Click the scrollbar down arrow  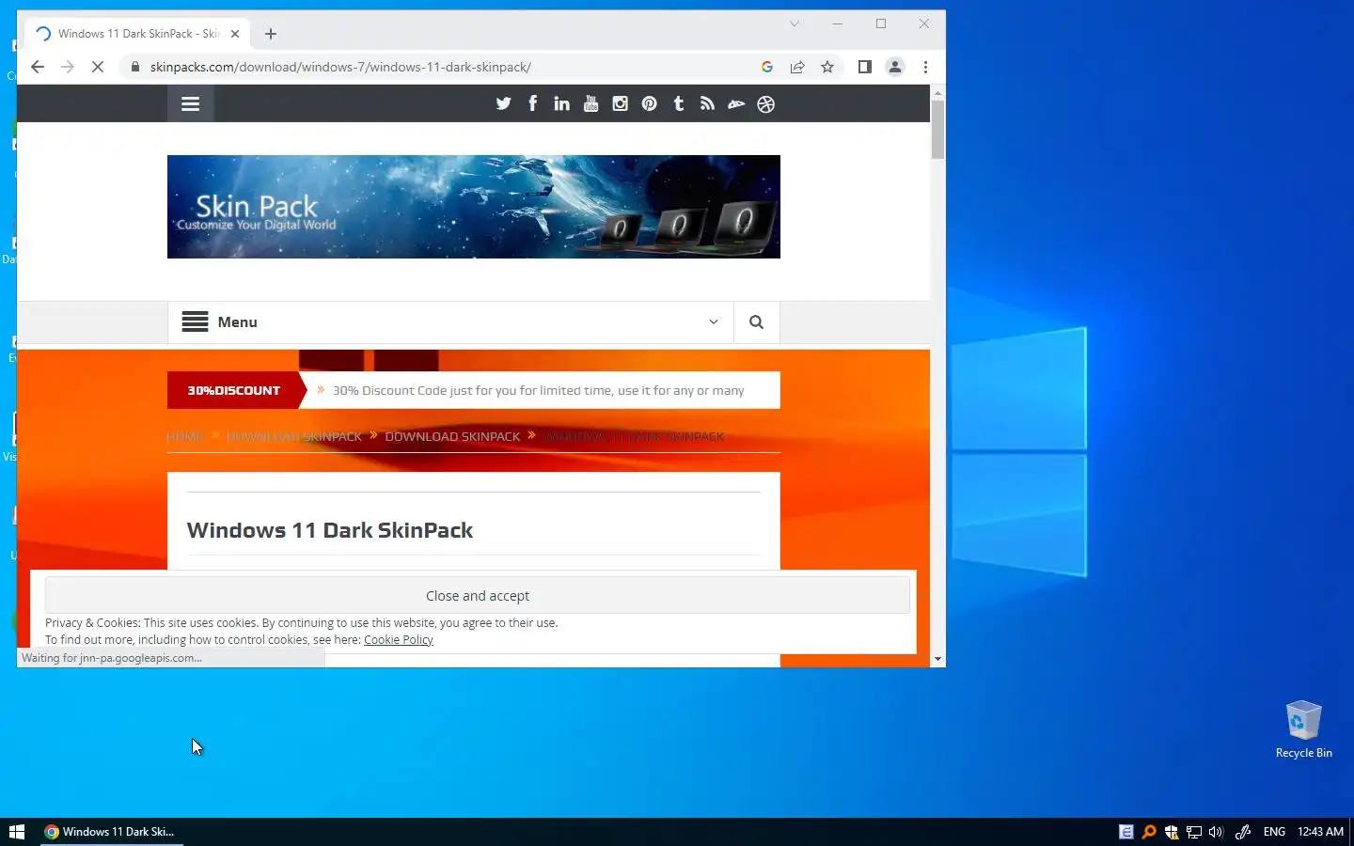click(x=937, y=659)
